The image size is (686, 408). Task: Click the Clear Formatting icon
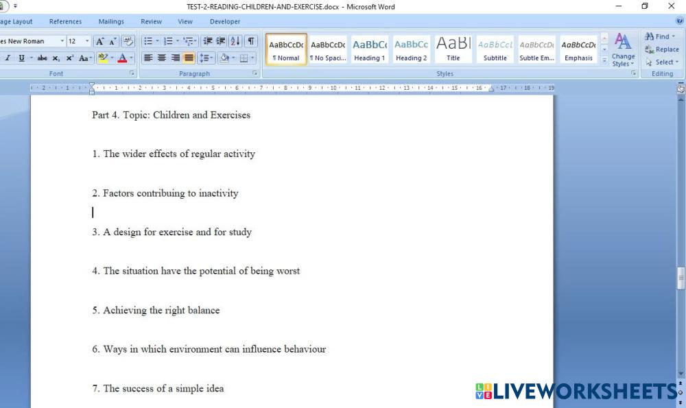point(128,41)
